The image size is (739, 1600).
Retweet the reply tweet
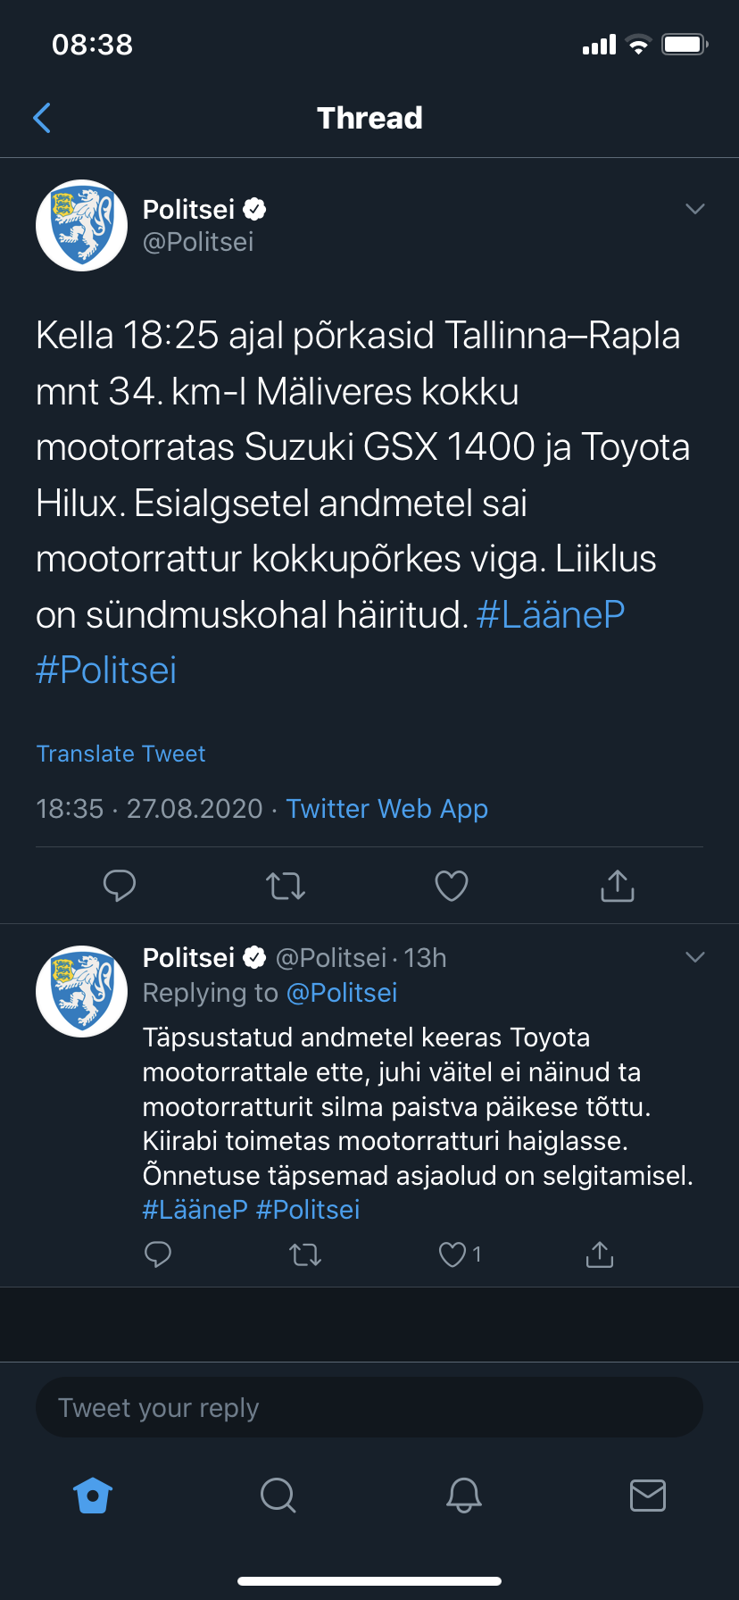point(305,1254)
